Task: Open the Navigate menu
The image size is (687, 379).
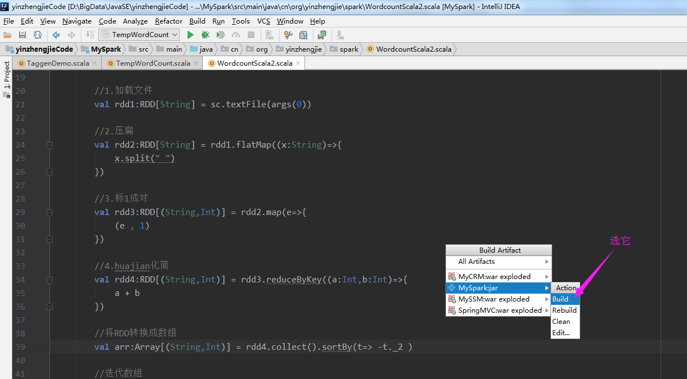Action: (77, 21)
